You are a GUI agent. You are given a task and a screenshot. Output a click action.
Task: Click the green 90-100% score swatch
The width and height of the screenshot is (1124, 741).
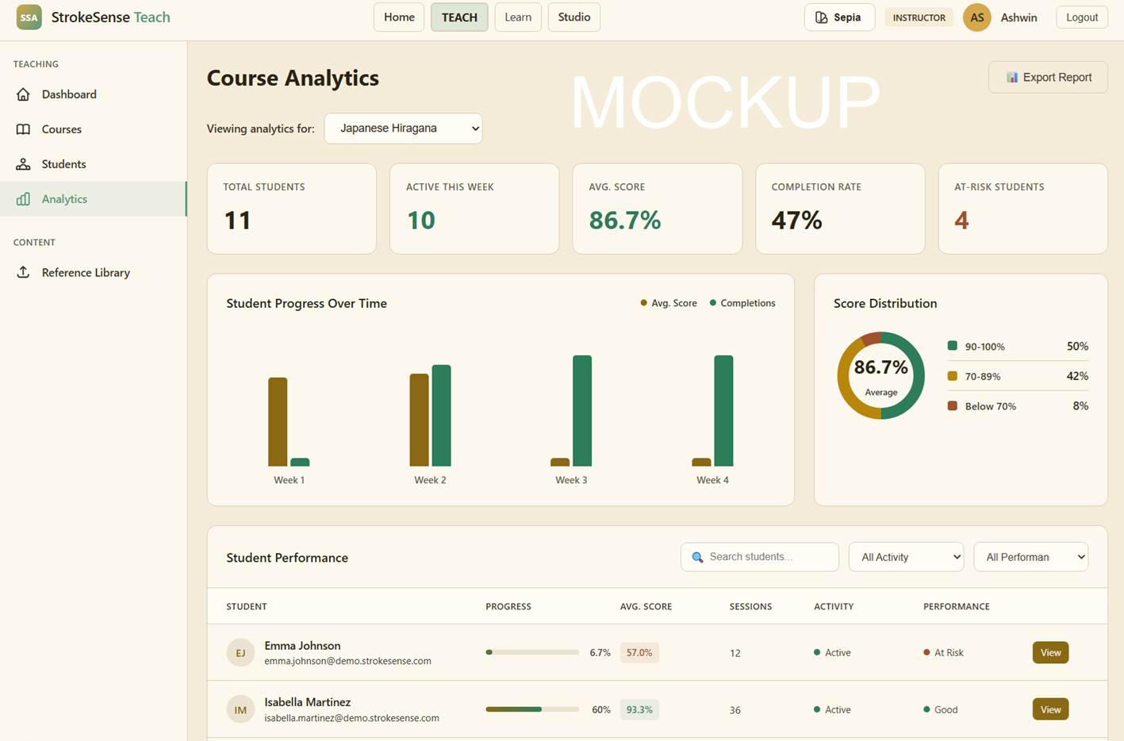point(952,346)
